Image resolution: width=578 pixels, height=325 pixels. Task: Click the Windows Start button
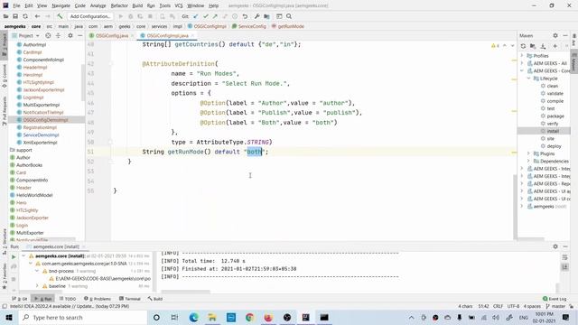click(9, 317)
